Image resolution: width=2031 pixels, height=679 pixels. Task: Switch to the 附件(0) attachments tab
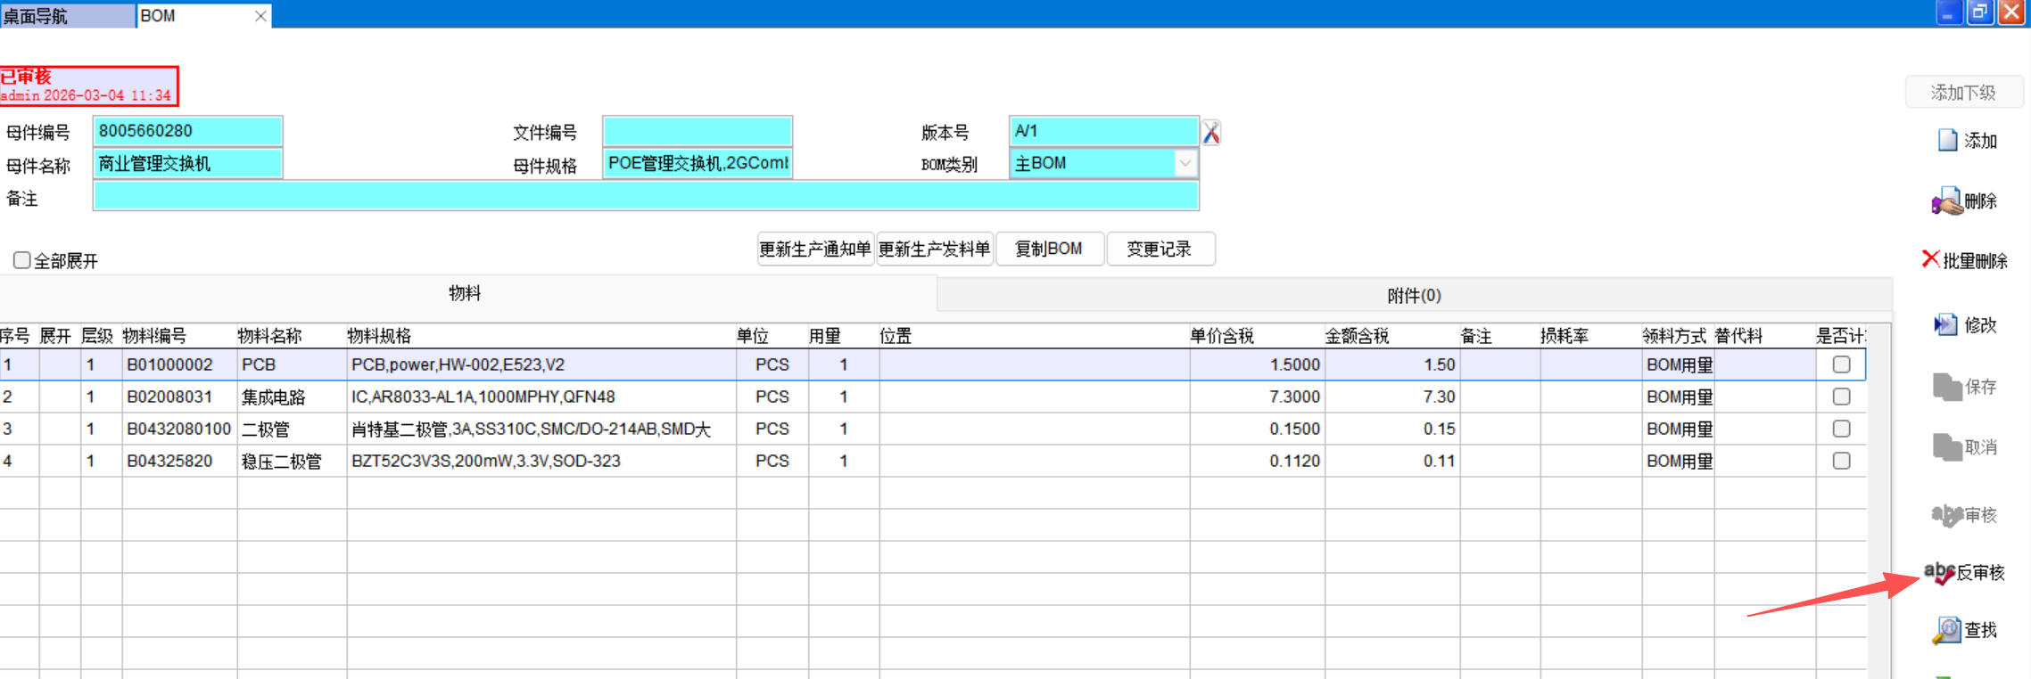1414,295
